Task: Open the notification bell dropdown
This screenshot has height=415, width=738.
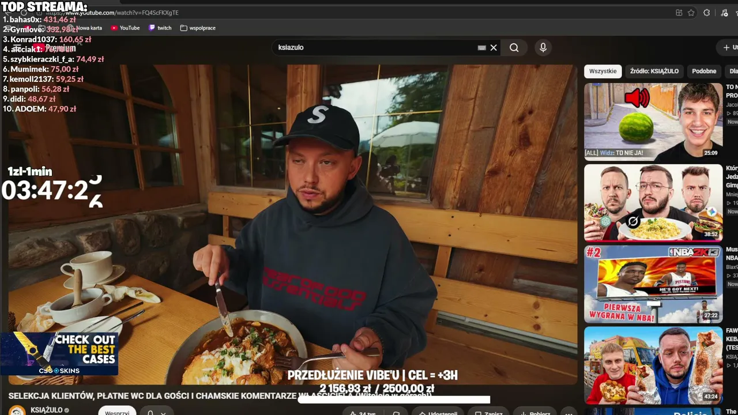Action: [x=156, y=412]
